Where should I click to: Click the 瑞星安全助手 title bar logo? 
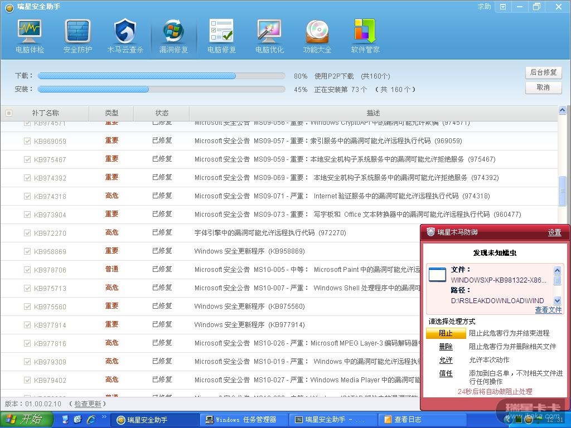tap(9, 7)
